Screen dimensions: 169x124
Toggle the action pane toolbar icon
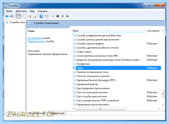pyautogui.click(x=46, y=16)
